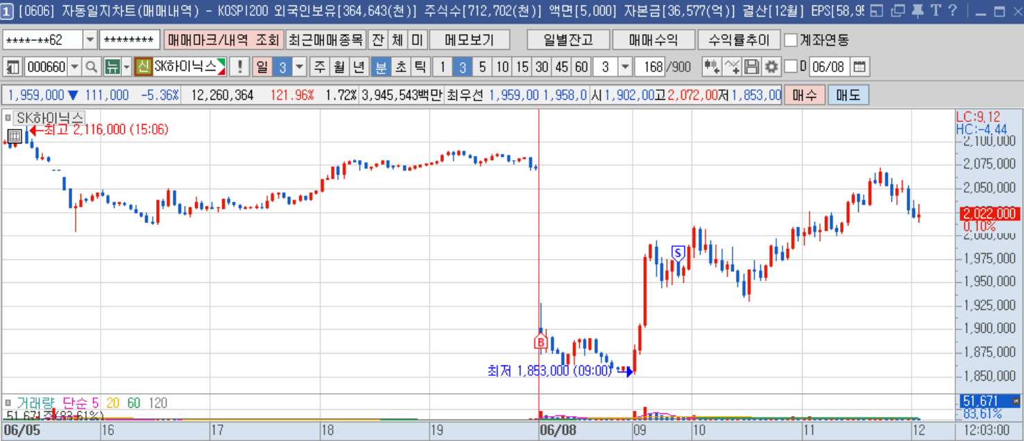Click the B buy marker on chart
The image size is (1024, 441).
[x=540, y=342]
